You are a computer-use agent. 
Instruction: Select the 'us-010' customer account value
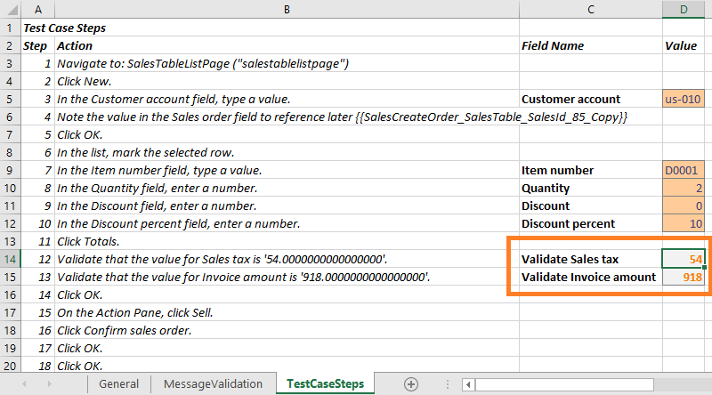[684, 99]
